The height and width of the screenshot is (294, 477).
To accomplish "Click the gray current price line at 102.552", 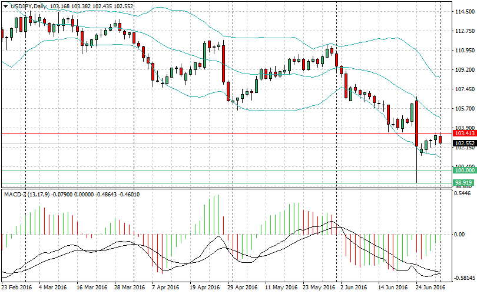I will tap(227, 143).
